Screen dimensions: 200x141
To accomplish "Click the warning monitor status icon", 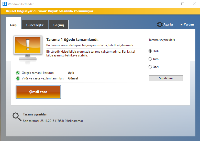I will 28,50.
